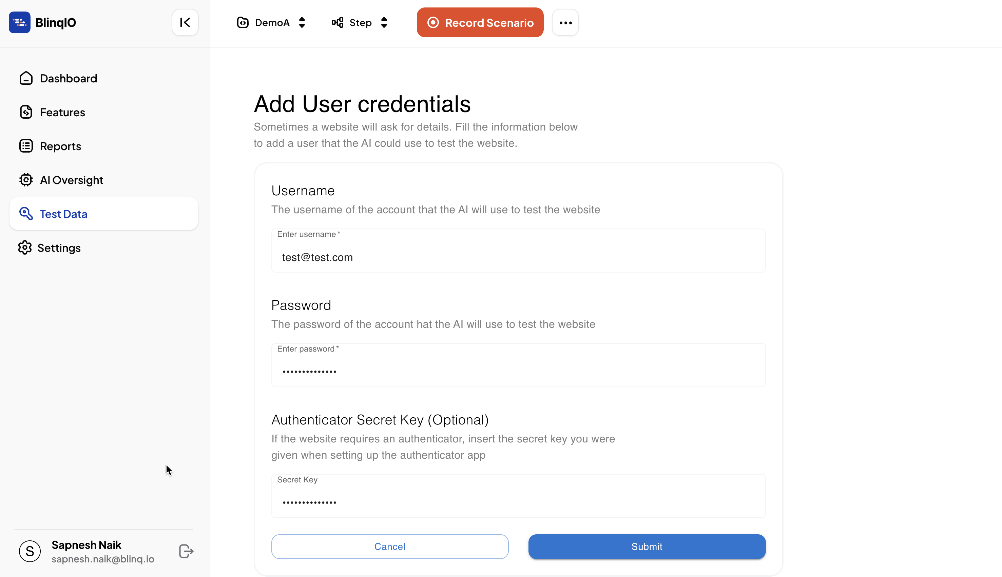Screen dimensions: 1002x577
Task: Submit the user credentials form
Action: [647, 547]
